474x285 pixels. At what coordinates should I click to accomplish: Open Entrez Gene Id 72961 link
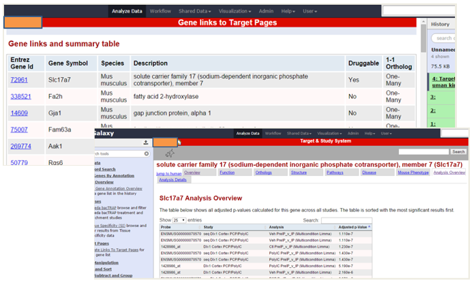point(19,80)
